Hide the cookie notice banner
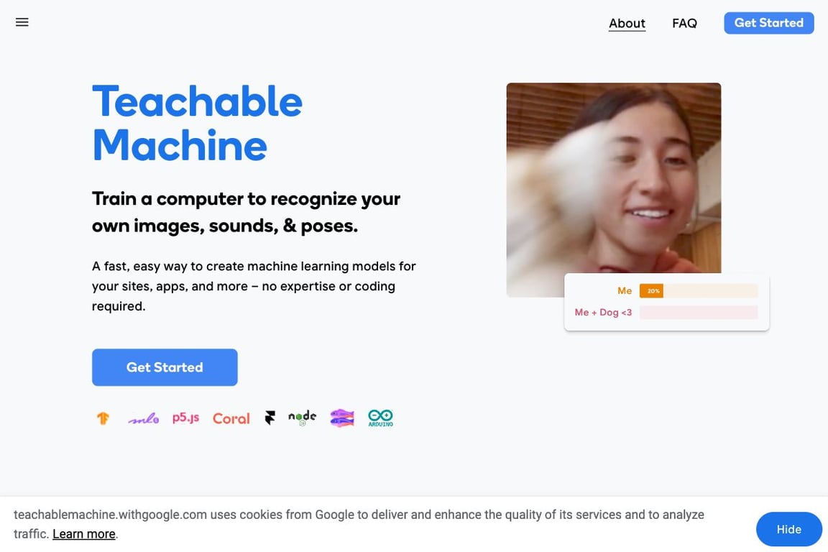Viewport: 828px width, 552px height. pyautogui.click(x=788, y=529)
